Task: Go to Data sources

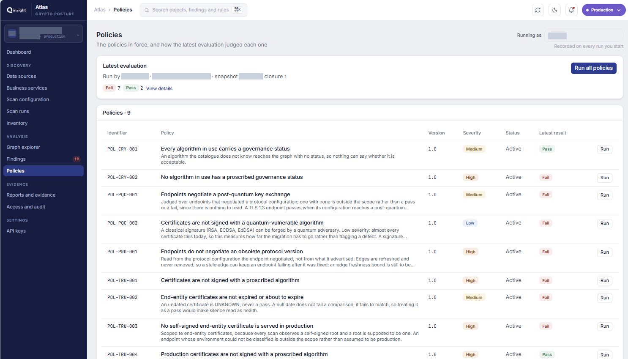Action: [x=44, y=76]
